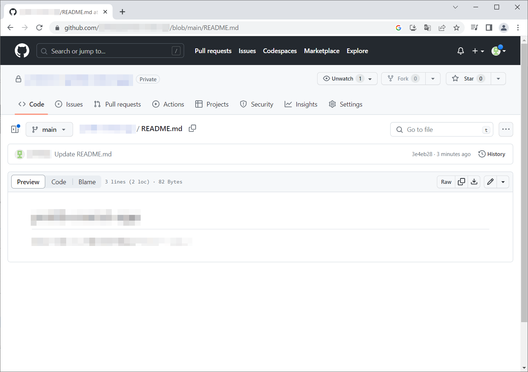Switch to the Blame view

(87, 182)
